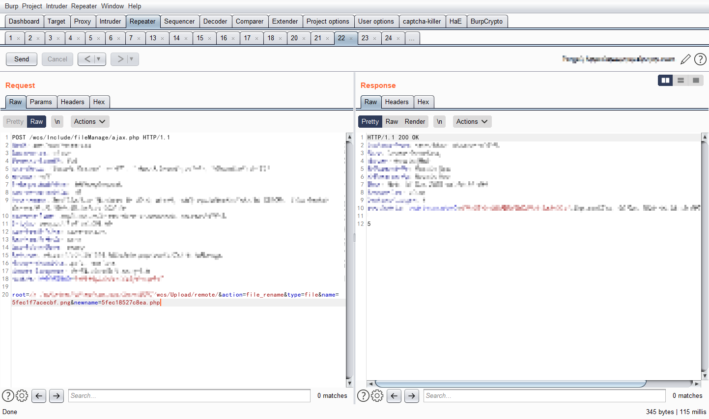Go forward to next request in history
This screenshot has height=419, width=709.
[120, 59]
